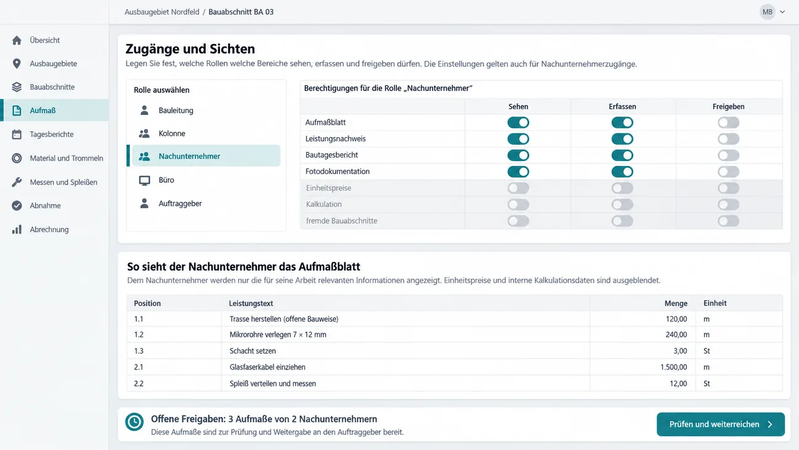This screenshot has width=799, height=450.
Task: Click the MB user avatar
Action: click(767, 12)
